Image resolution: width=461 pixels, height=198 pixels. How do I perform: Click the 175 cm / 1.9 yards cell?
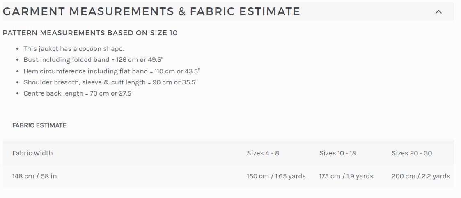click(x=346, y=176)
